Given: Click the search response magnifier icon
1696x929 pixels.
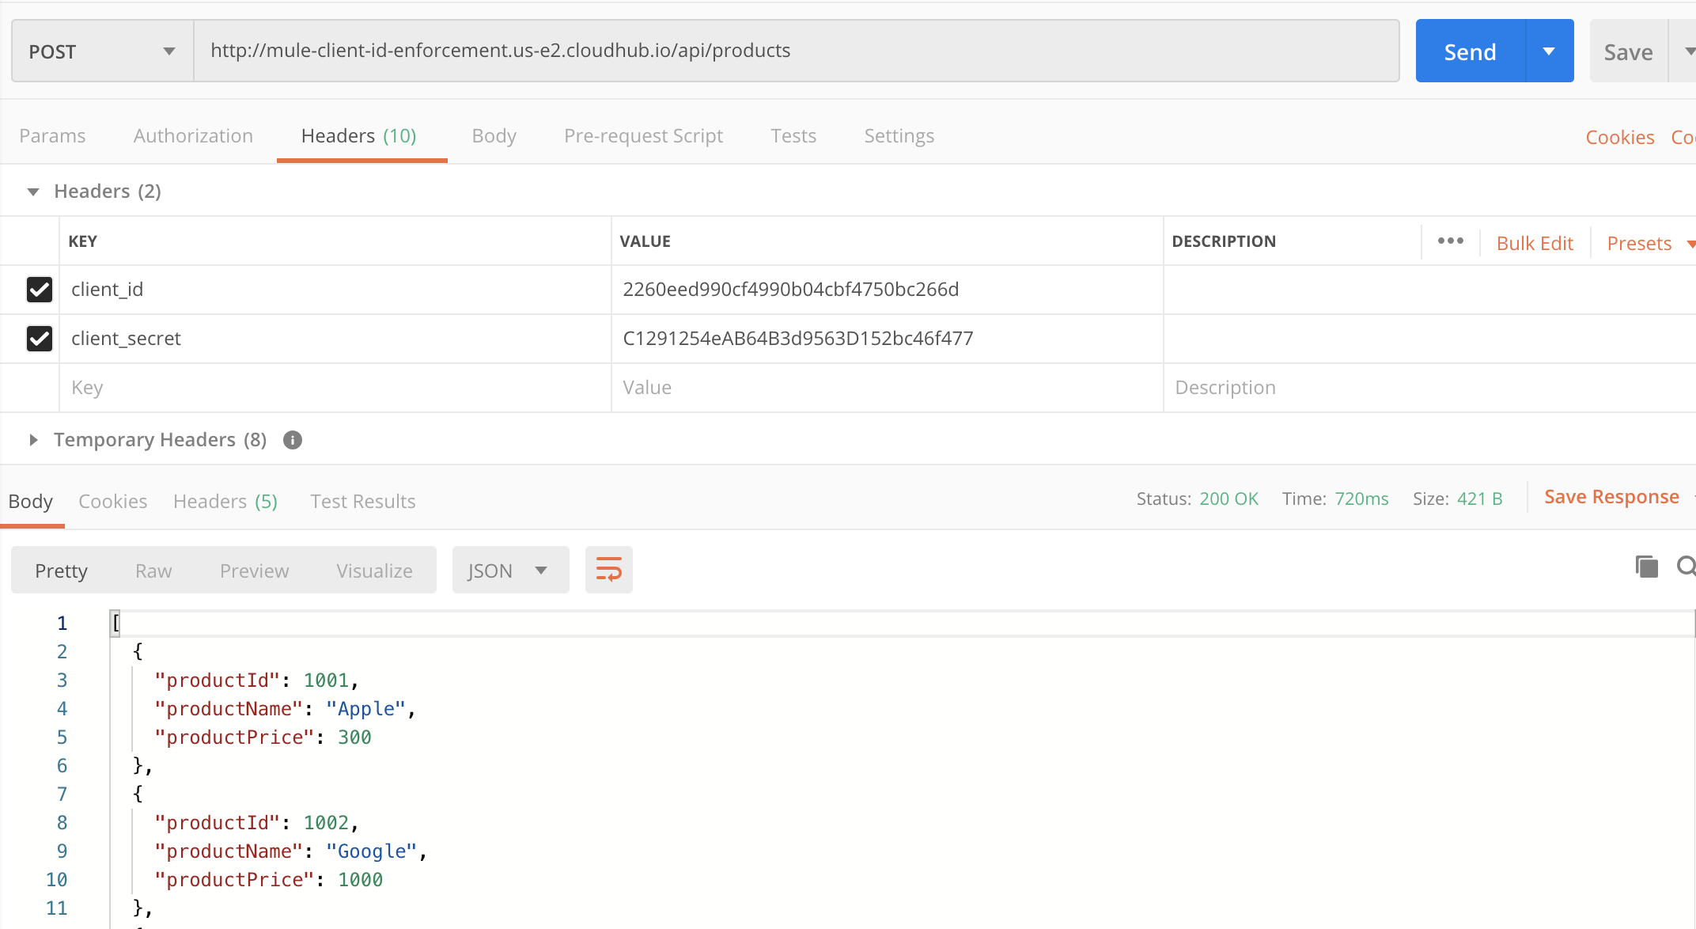Looking at the screenshot, I should (x=1686, y=567).
